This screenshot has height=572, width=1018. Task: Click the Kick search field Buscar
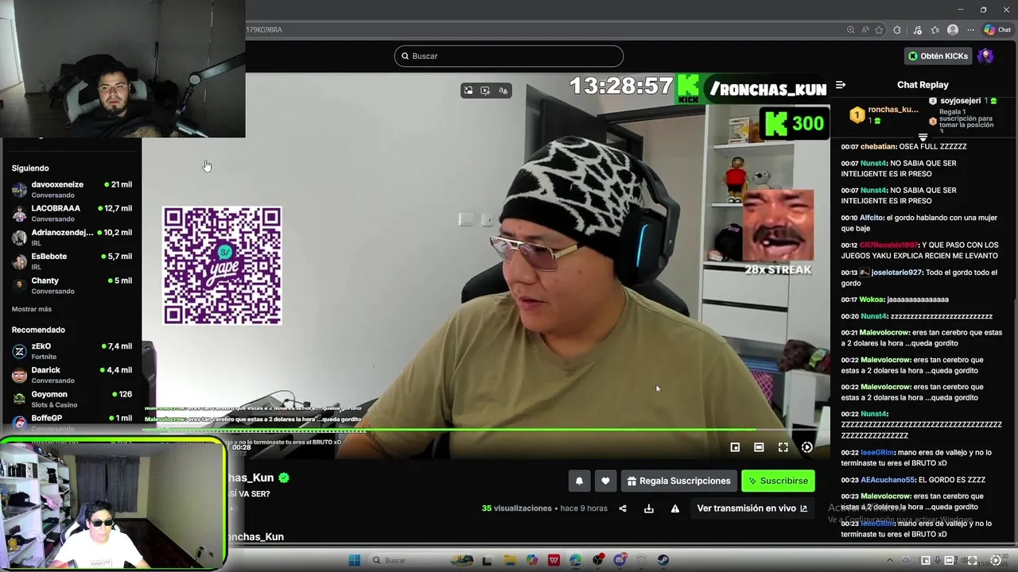tap(509, 56)
